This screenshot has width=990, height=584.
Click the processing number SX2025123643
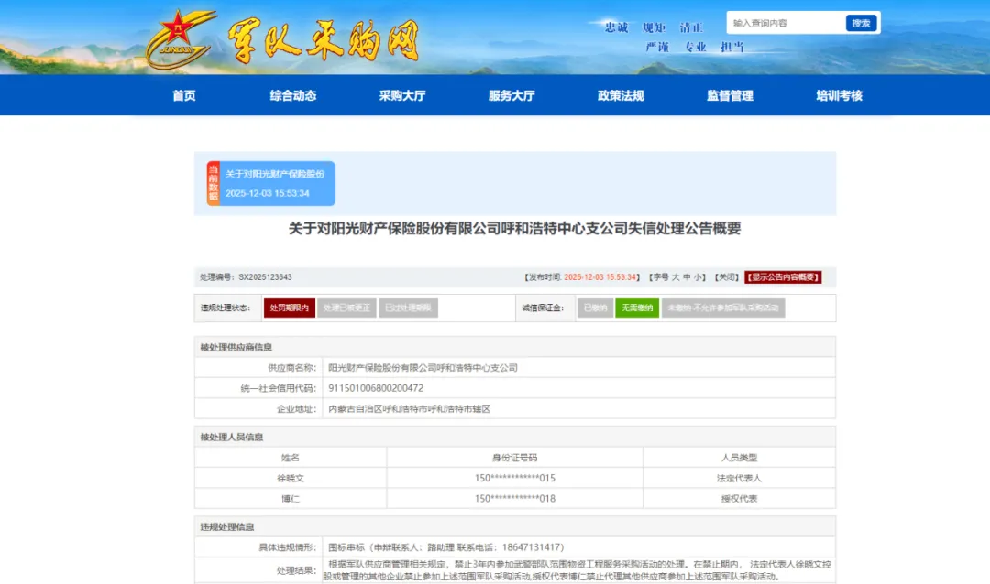(x=265, y=276)
